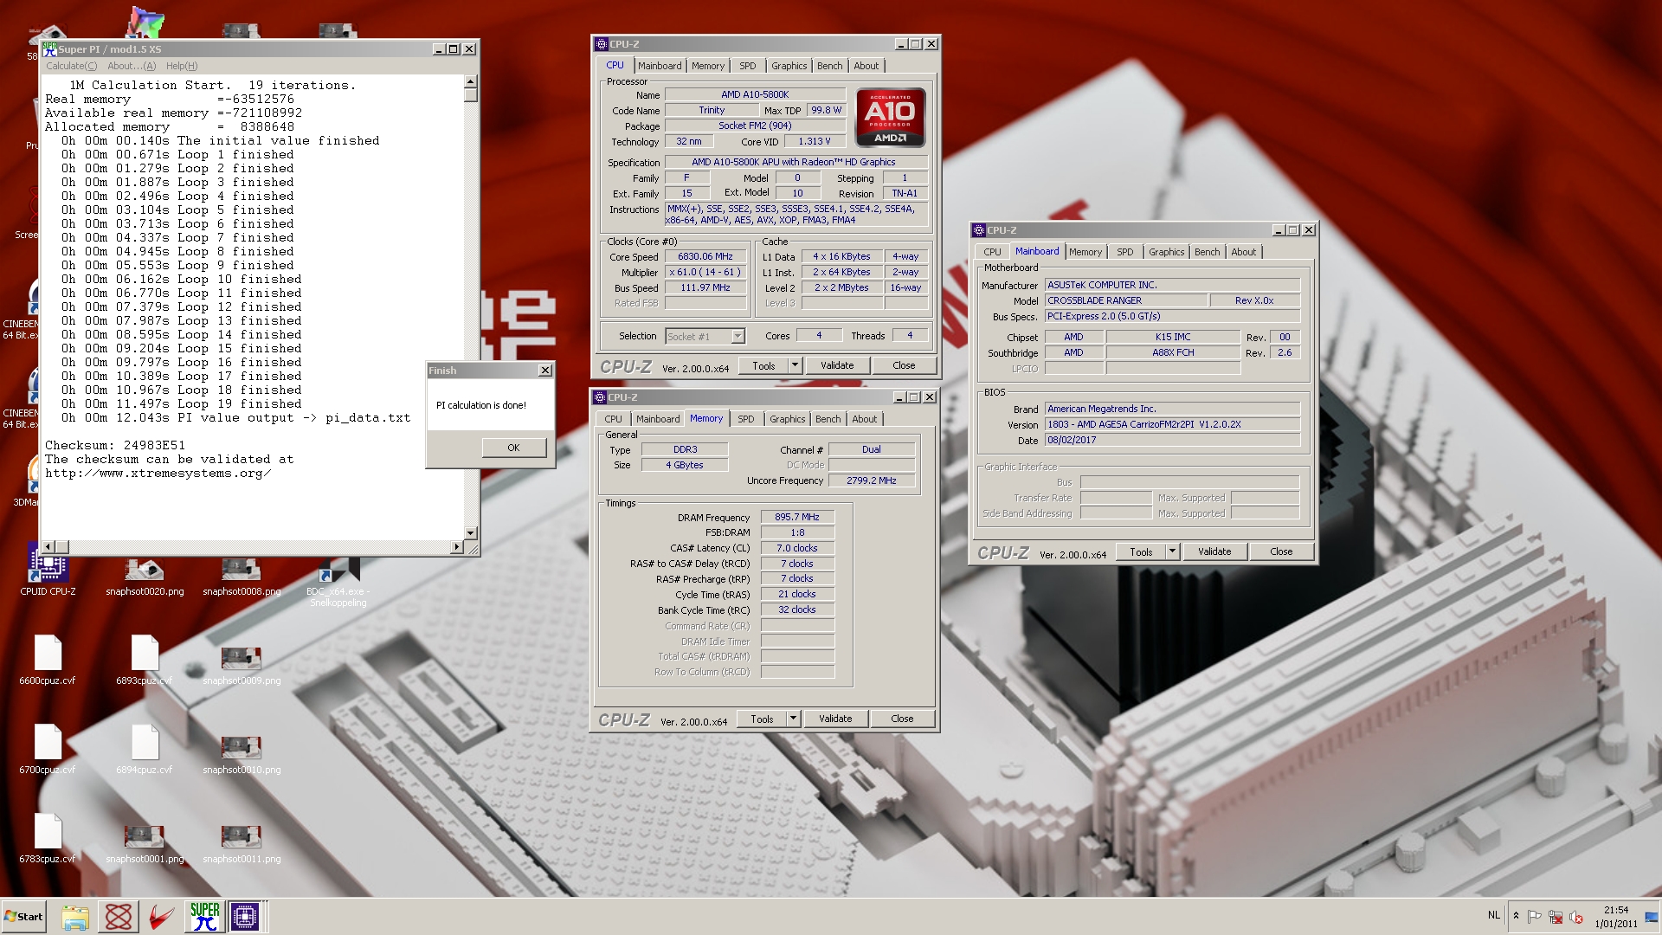Click the NL language indicator in taskbar
Screen dimensions: 1662x935
tap(1494, 915)
